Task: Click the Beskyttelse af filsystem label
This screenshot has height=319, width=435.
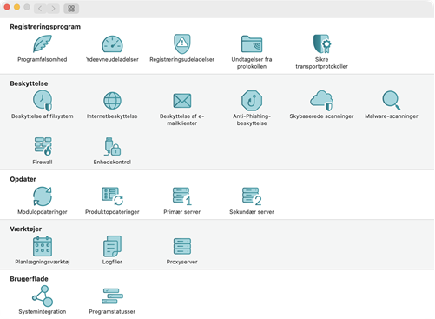Action: 43,116
